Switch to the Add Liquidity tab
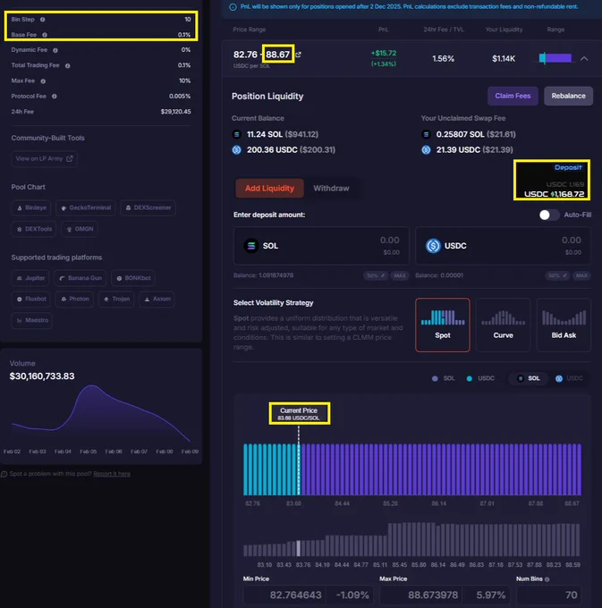This screenshot has height=608, width=602. [x=269, y=189]
